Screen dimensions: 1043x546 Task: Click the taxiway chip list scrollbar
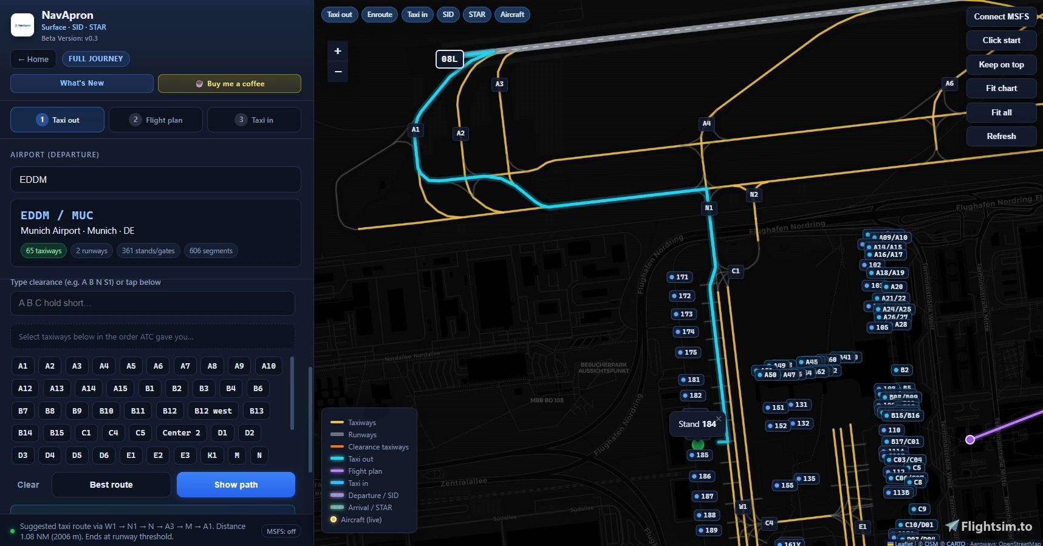292,393
